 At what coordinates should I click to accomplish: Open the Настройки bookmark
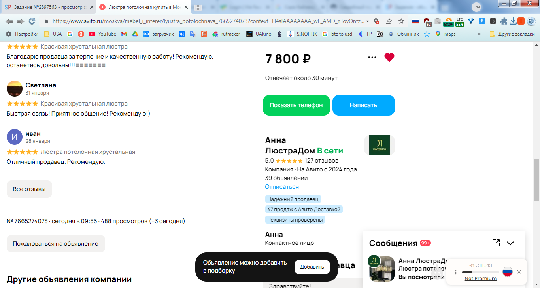pos(22,34)
